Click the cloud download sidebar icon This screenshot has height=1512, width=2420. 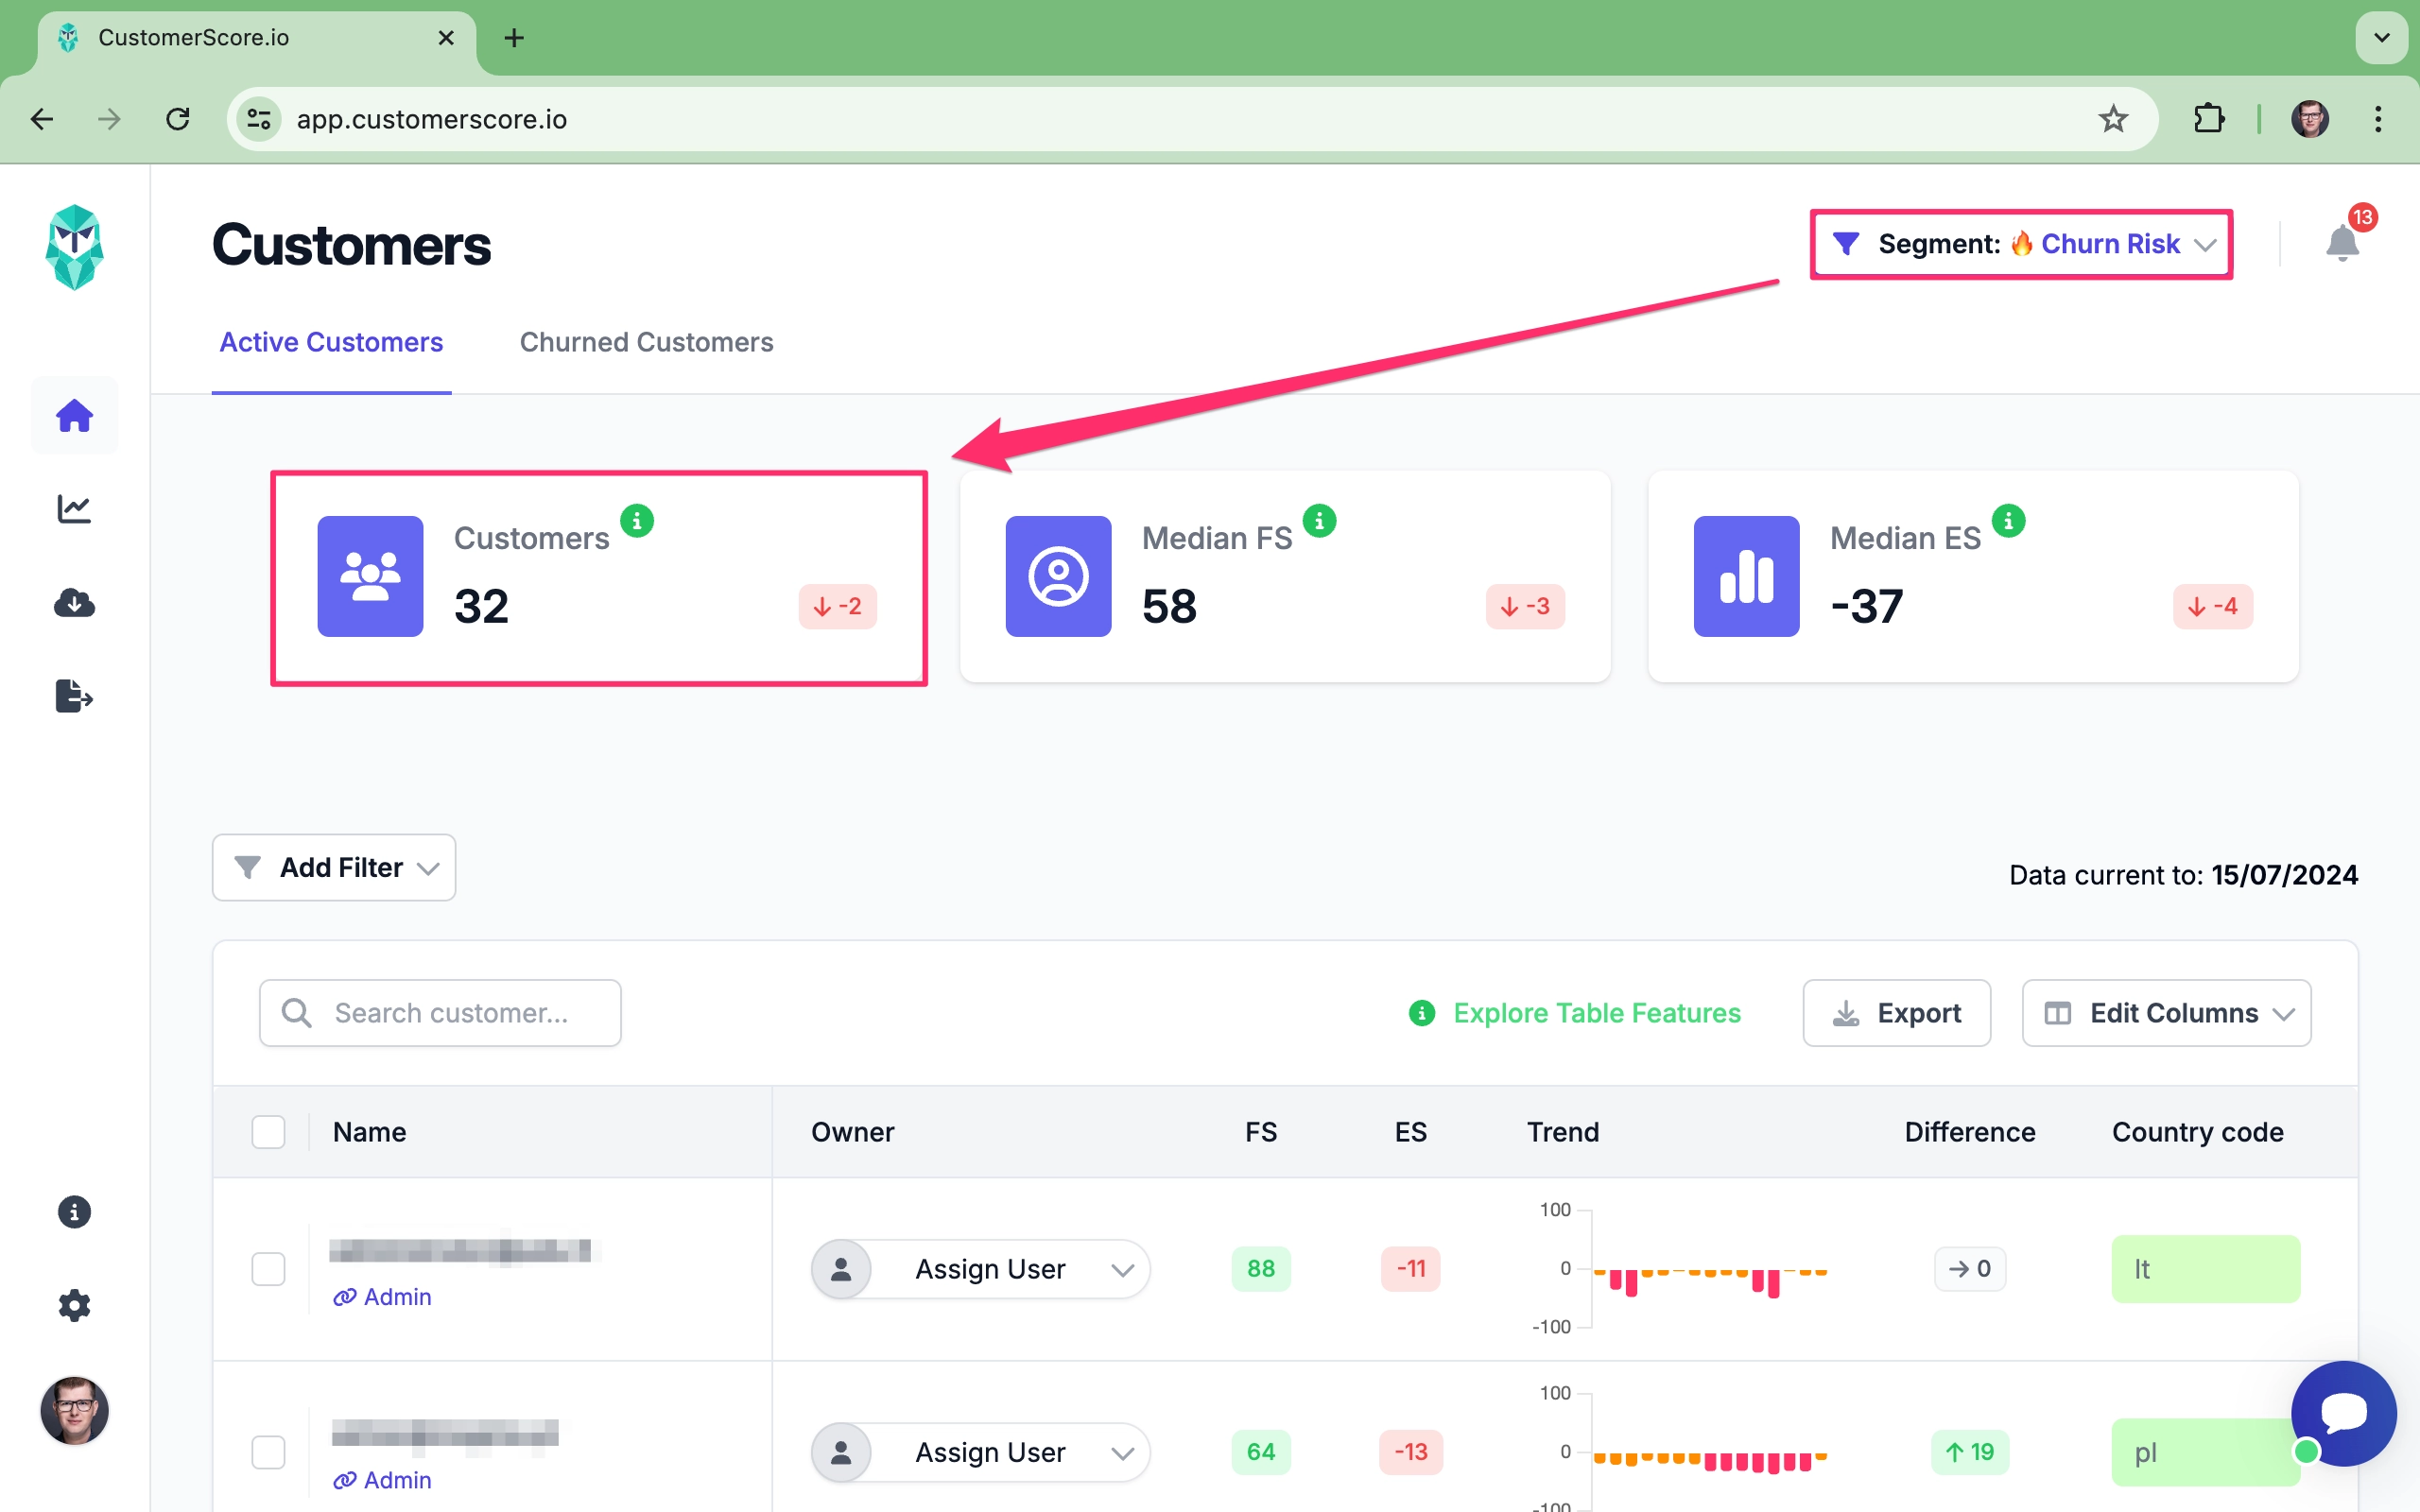[x=74, y=603]
